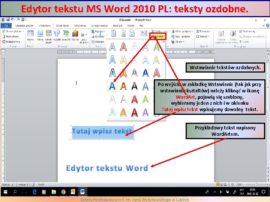Open the Równanie equation dropdown

click(x=204, y=31)
